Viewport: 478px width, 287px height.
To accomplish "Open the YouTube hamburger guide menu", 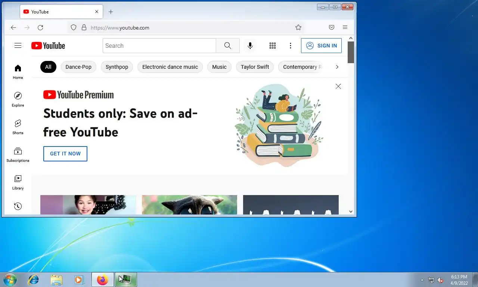I will pos(18,46).
